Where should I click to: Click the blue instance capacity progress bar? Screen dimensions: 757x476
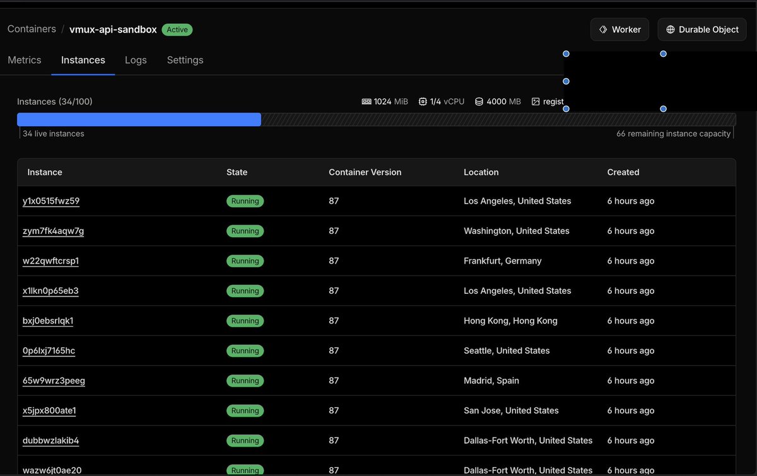coord(139,119)
